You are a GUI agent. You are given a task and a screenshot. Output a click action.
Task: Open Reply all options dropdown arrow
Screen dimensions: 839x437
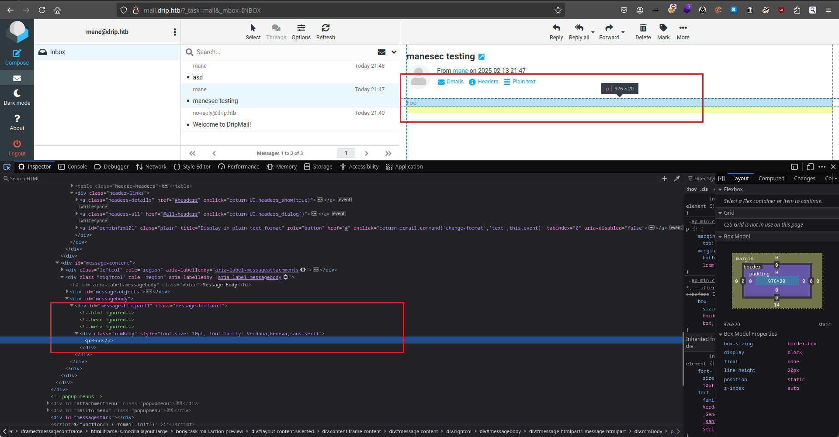click(593, 32)
